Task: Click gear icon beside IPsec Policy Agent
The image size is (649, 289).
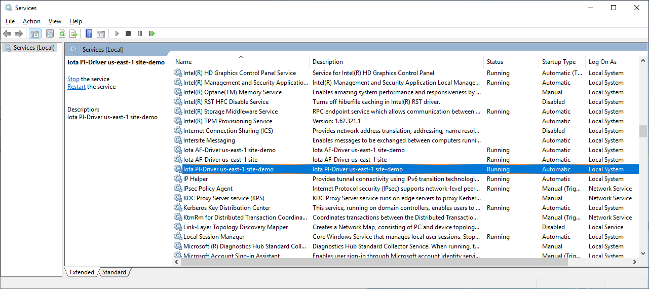Action: click(x=178, y=189)
